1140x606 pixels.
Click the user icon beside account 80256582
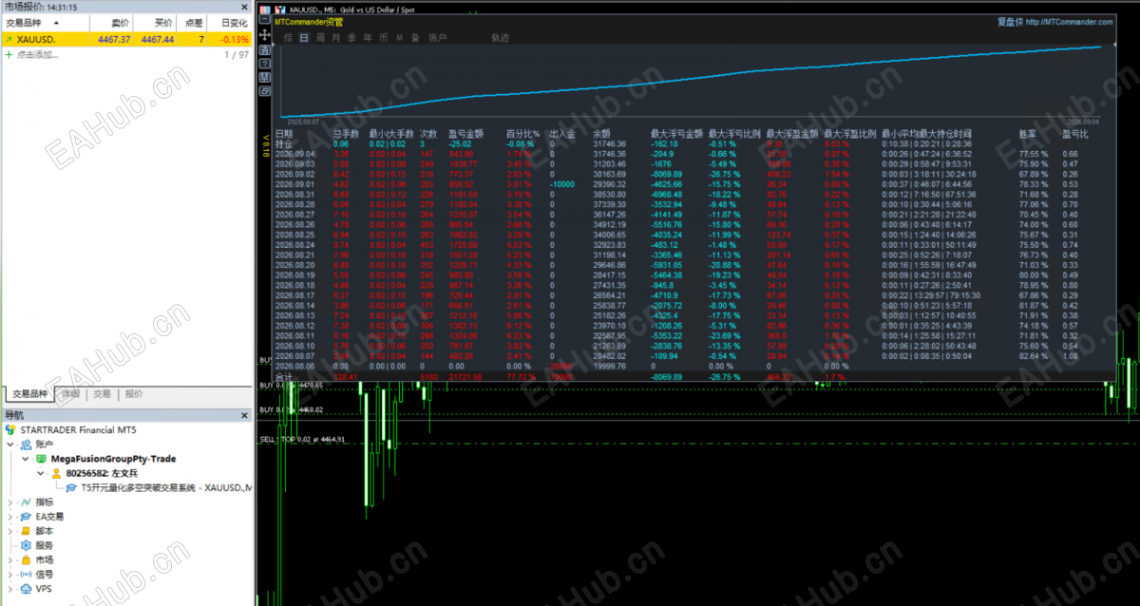pos(56,473)
